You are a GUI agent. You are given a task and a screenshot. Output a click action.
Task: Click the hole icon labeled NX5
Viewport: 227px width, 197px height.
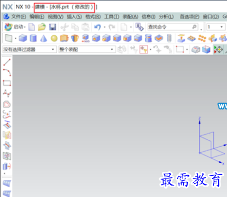click(x=85, y=38)
